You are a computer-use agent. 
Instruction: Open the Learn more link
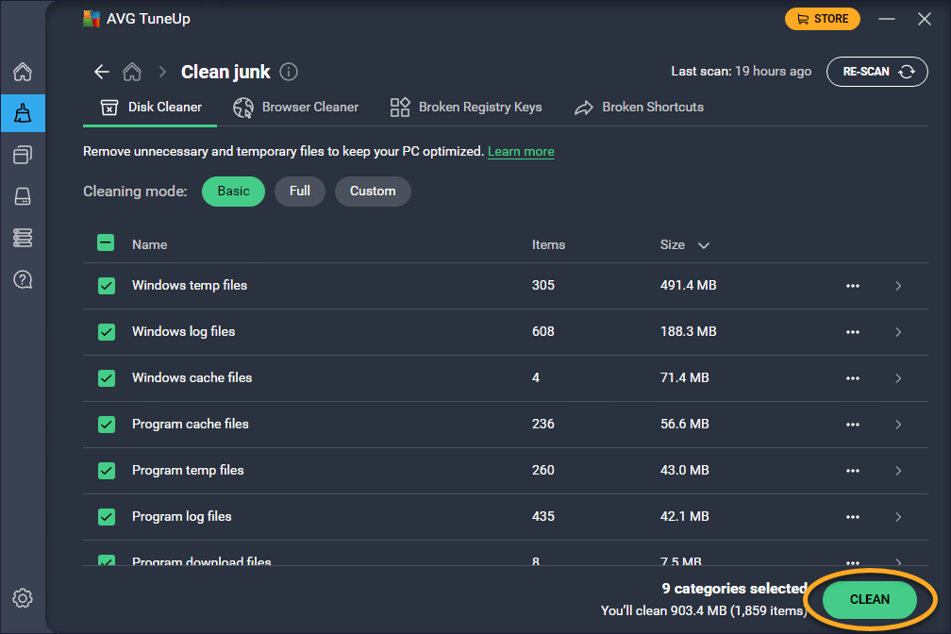[x=521, y=152]
